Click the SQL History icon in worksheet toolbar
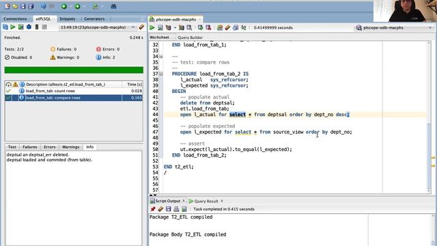 236,27
